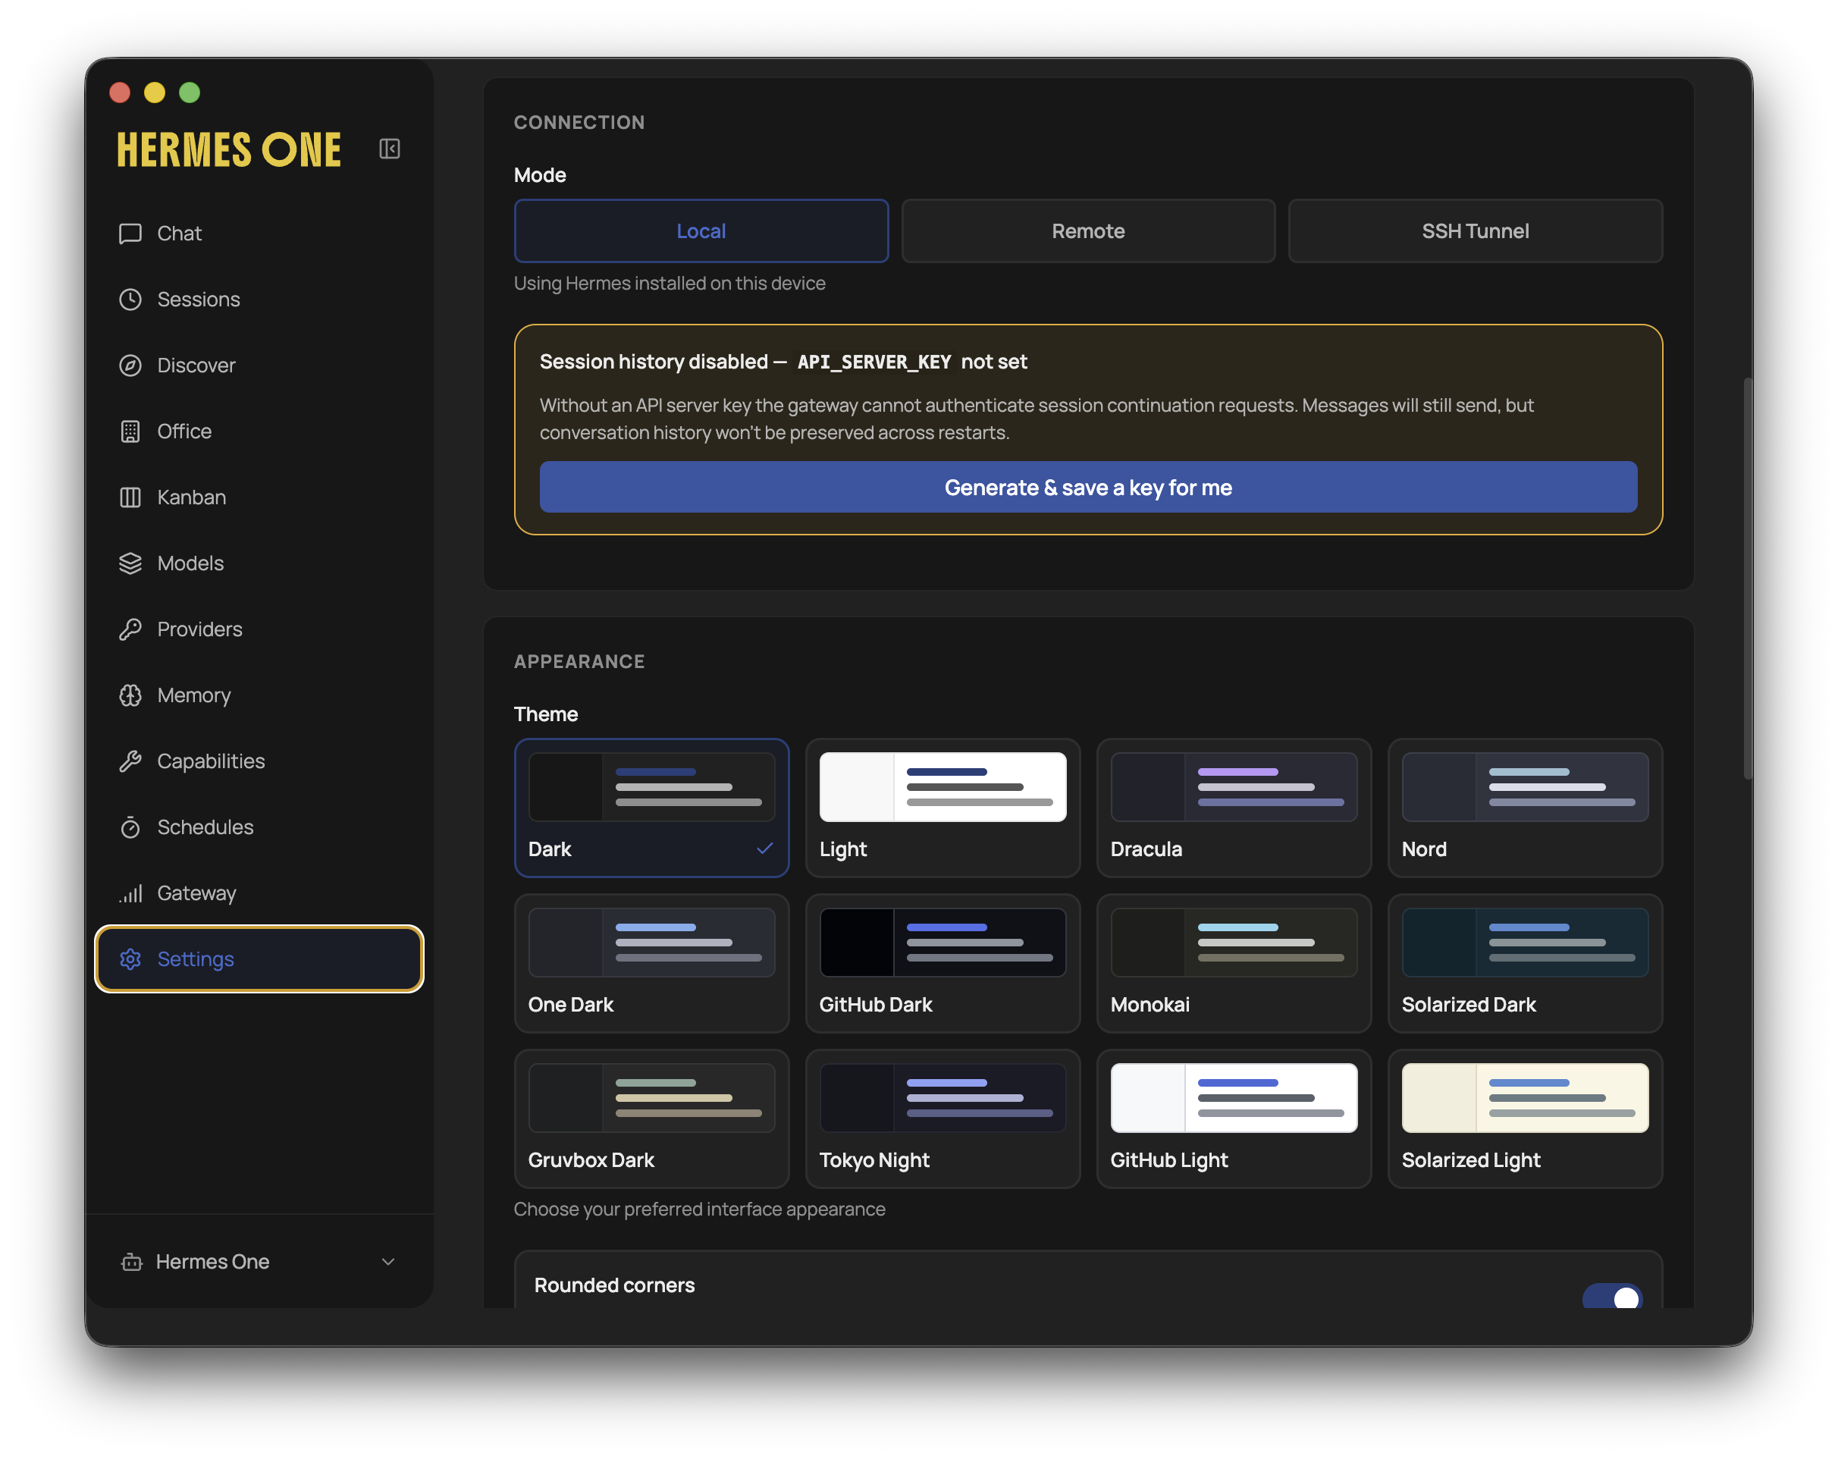This screenshot has height=1459, width=1838.
Task: Select Local connection mode
Action: (x=701, y=231)
